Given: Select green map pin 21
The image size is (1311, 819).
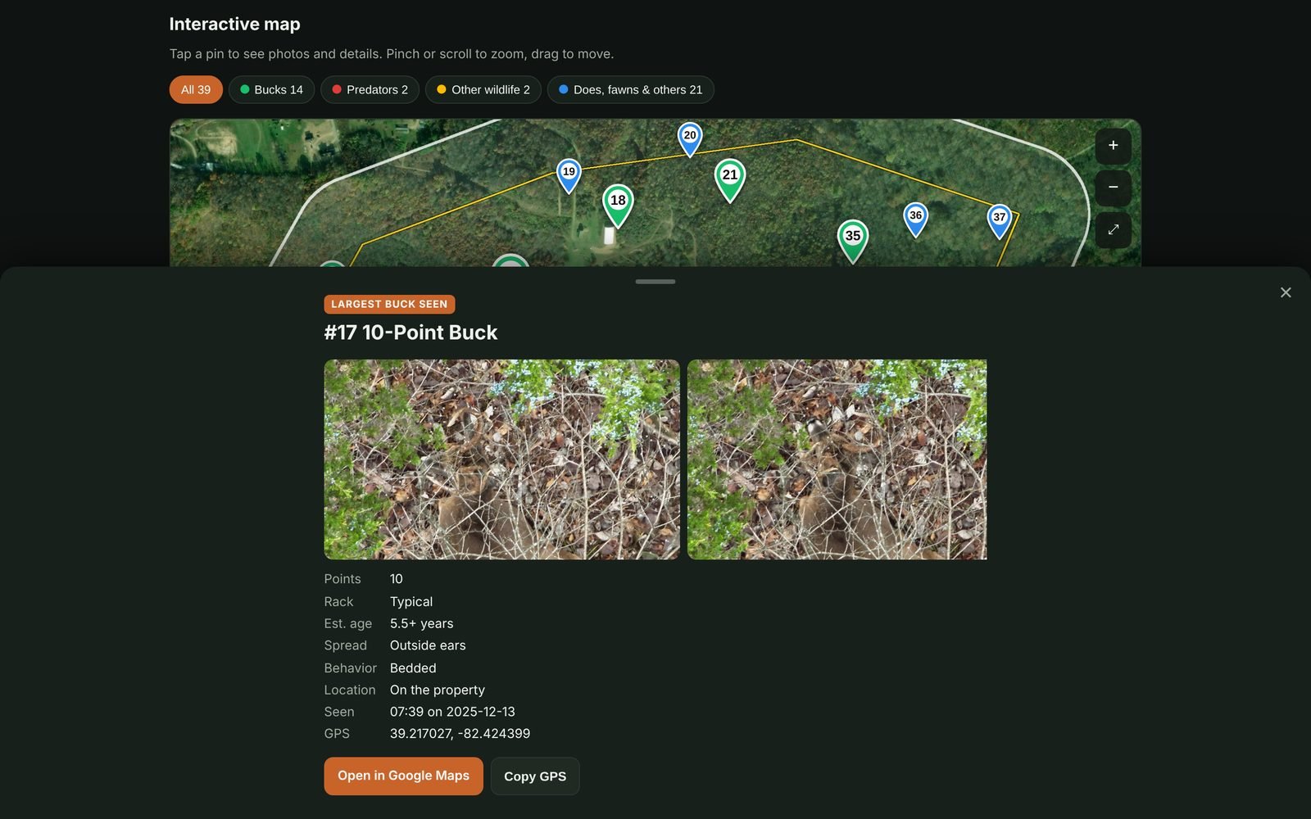Looking at the screenshot, I should 730,180.
